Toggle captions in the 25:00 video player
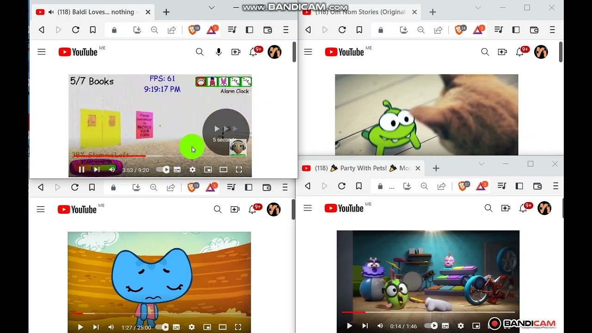Image resolution: width=592 pixels, height=333 pixels. [176, 327]
